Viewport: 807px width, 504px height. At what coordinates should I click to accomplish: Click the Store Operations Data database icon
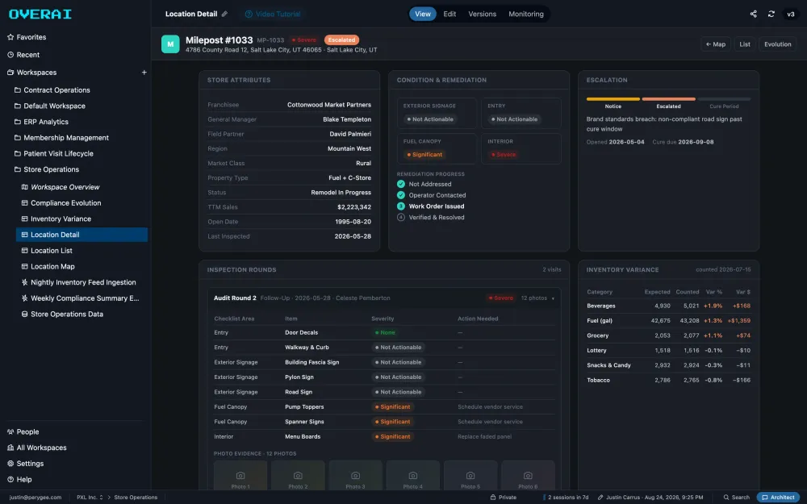[24, 314]
